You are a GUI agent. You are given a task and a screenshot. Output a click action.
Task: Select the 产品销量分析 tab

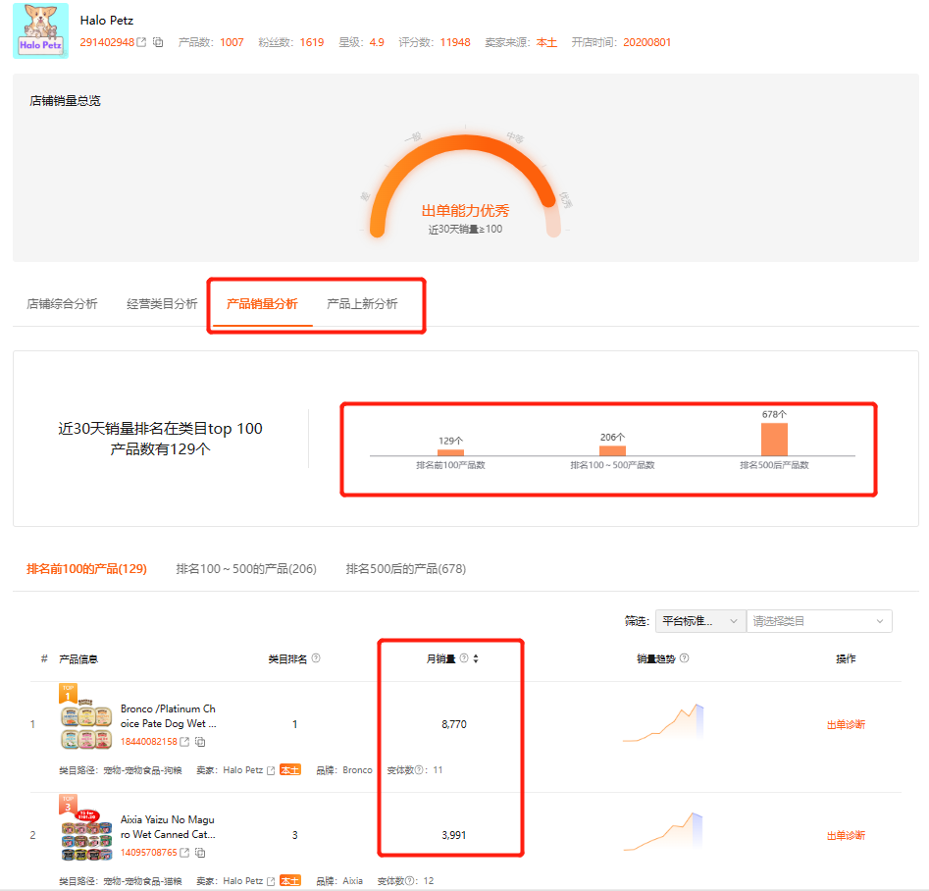[x=262, y=303]
